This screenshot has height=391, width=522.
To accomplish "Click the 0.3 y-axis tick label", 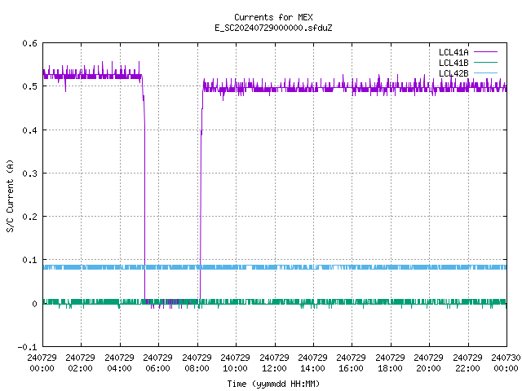I will 29,174.
